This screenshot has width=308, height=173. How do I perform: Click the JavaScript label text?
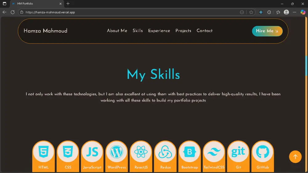[x=92, y=167]
